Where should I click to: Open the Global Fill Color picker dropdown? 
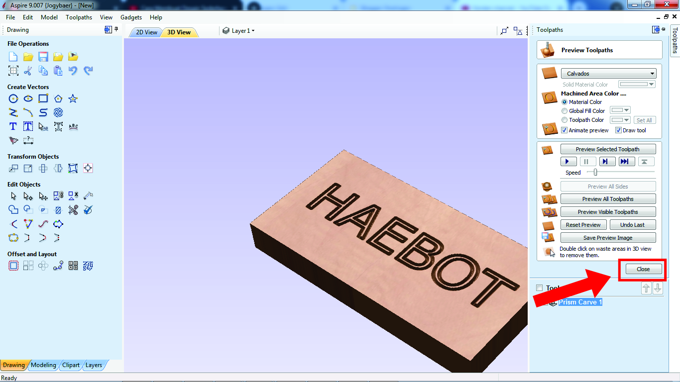click(620, 110)
